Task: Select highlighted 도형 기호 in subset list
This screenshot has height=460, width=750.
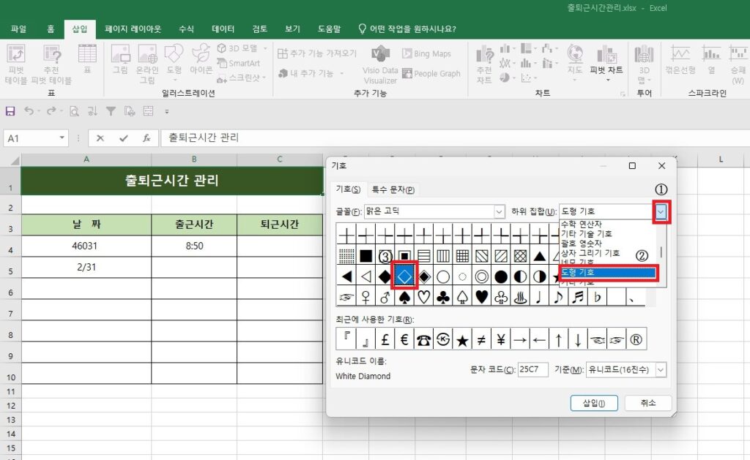Action: [607, 272]
